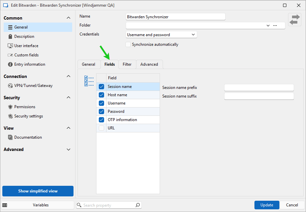Click the Session name prefix field

click(259, 88)
